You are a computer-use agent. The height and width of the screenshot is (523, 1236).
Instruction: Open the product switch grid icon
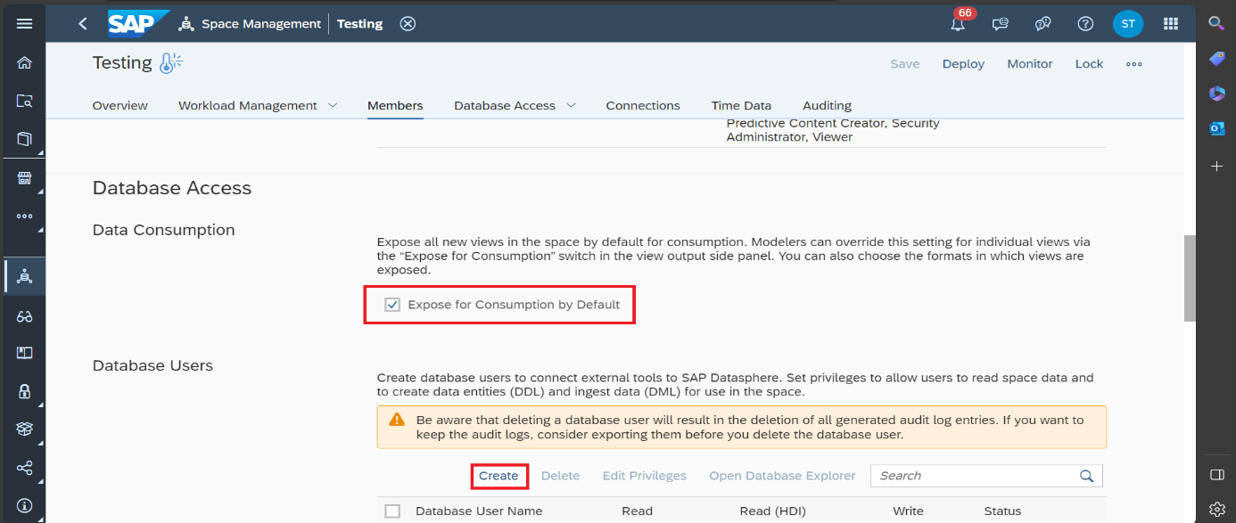click(1171, 24)
